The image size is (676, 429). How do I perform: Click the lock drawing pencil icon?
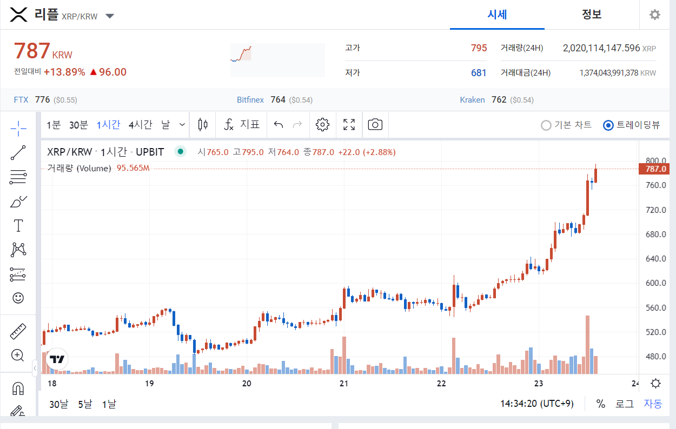point(18,411)
